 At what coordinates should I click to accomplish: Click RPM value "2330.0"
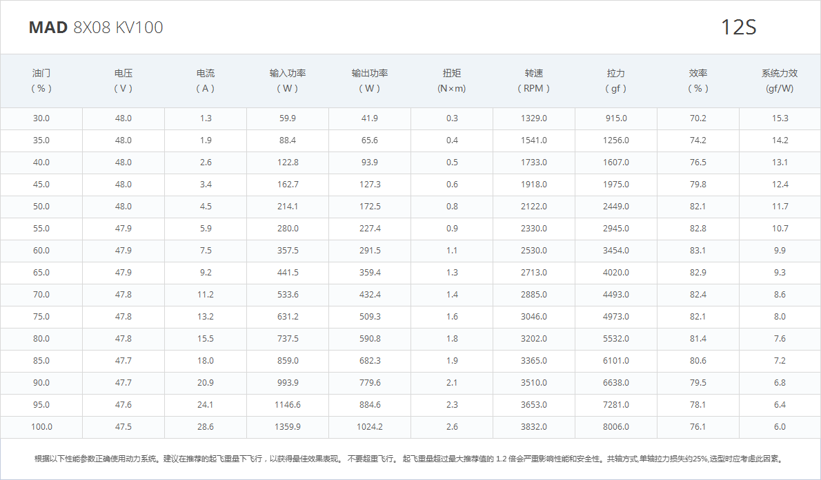pos(534,229)
